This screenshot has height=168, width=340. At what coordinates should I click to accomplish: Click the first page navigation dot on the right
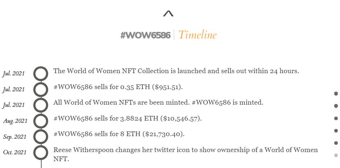tap(336, 94)
